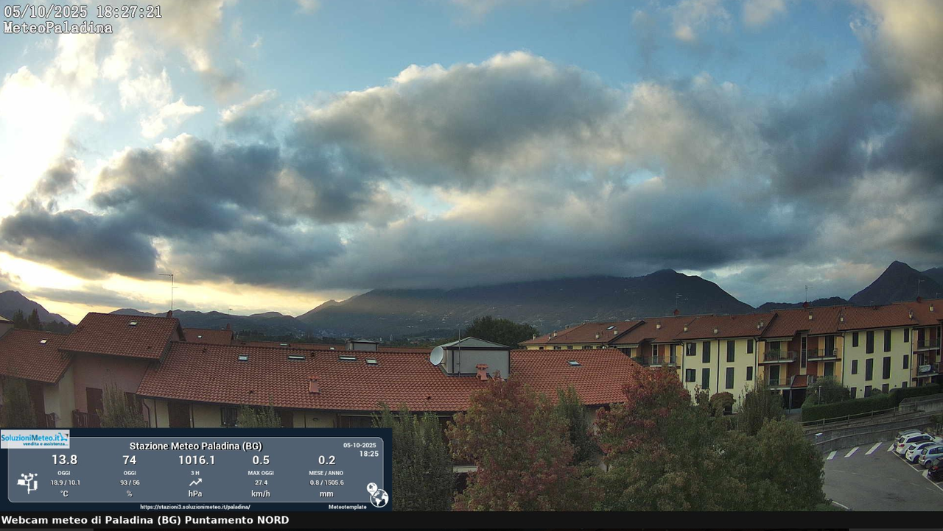Click the Webcam meteo di Paladina caption
This screenshot has height=531, width=943.
[x=145, y=520]
